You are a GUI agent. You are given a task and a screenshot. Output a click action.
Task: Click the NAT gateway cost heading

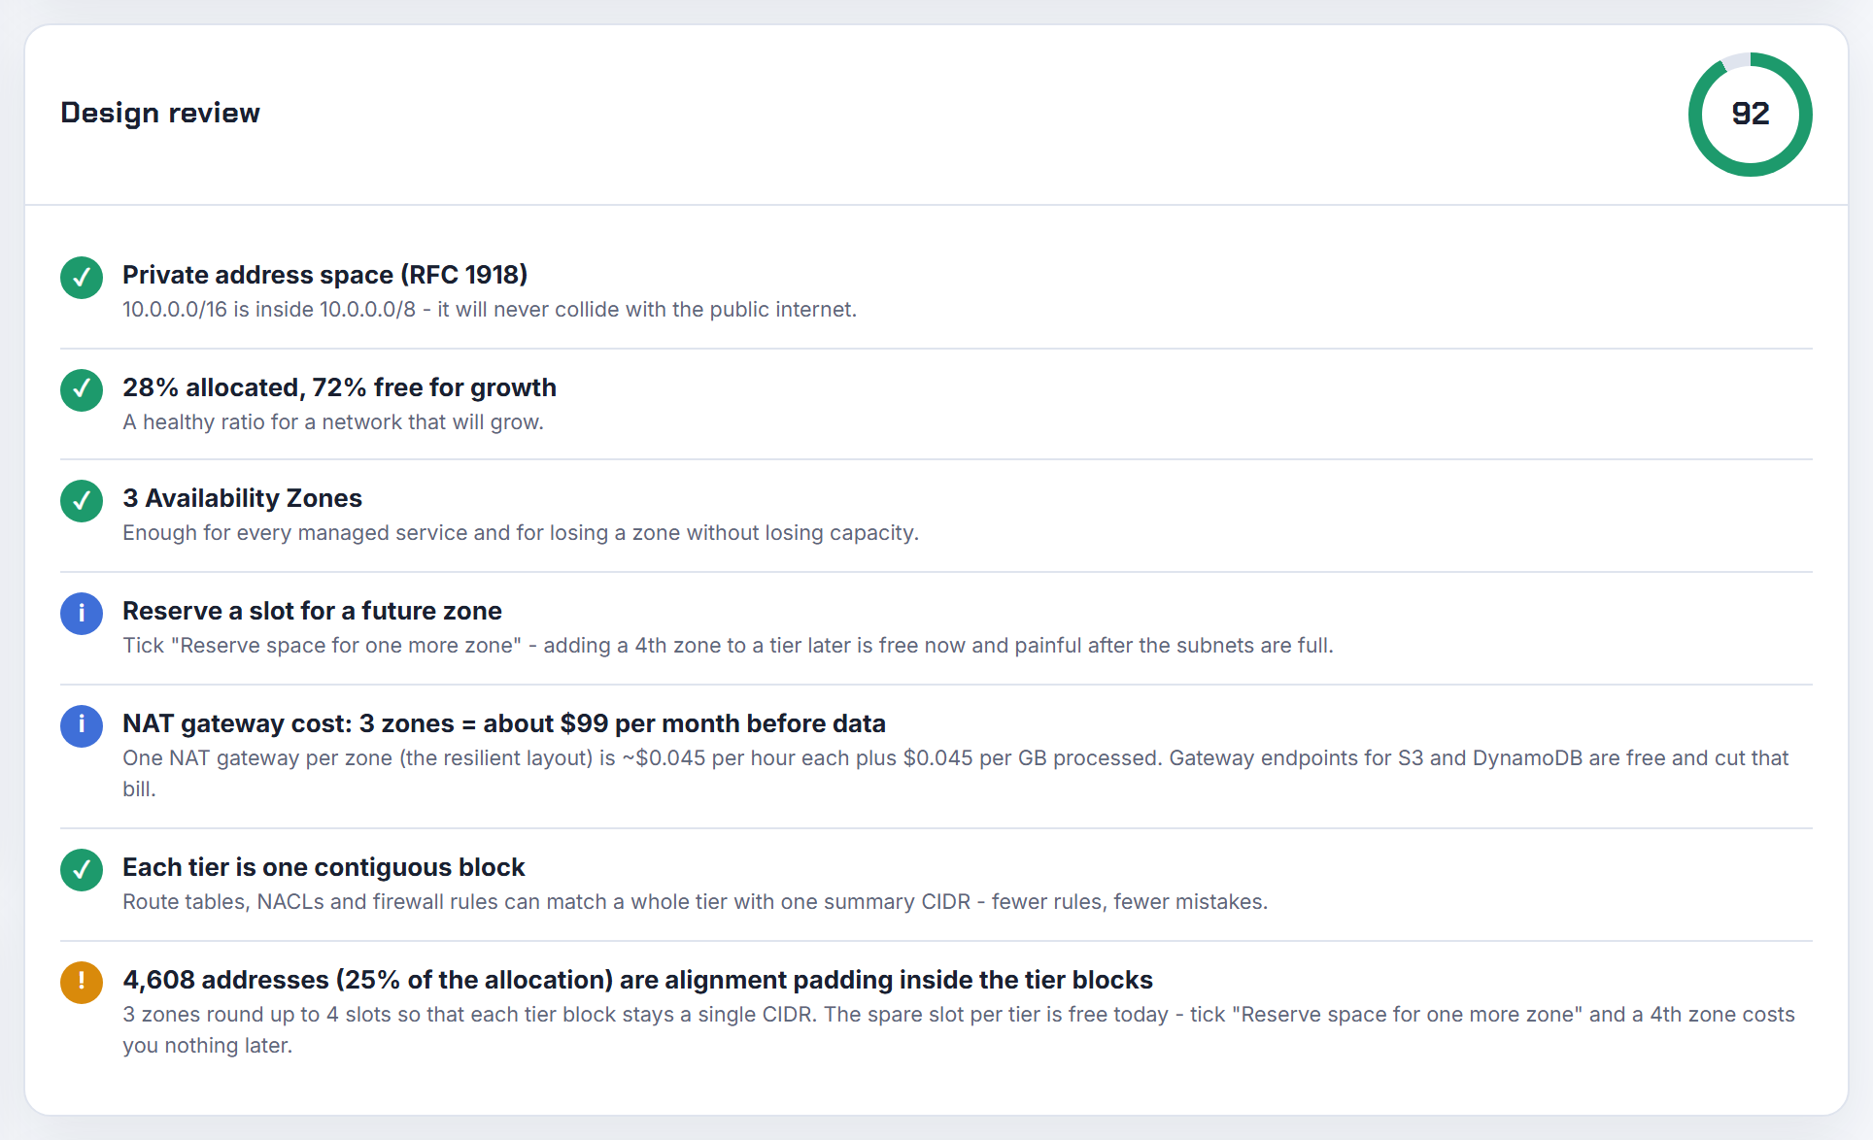tap(504, 723)
